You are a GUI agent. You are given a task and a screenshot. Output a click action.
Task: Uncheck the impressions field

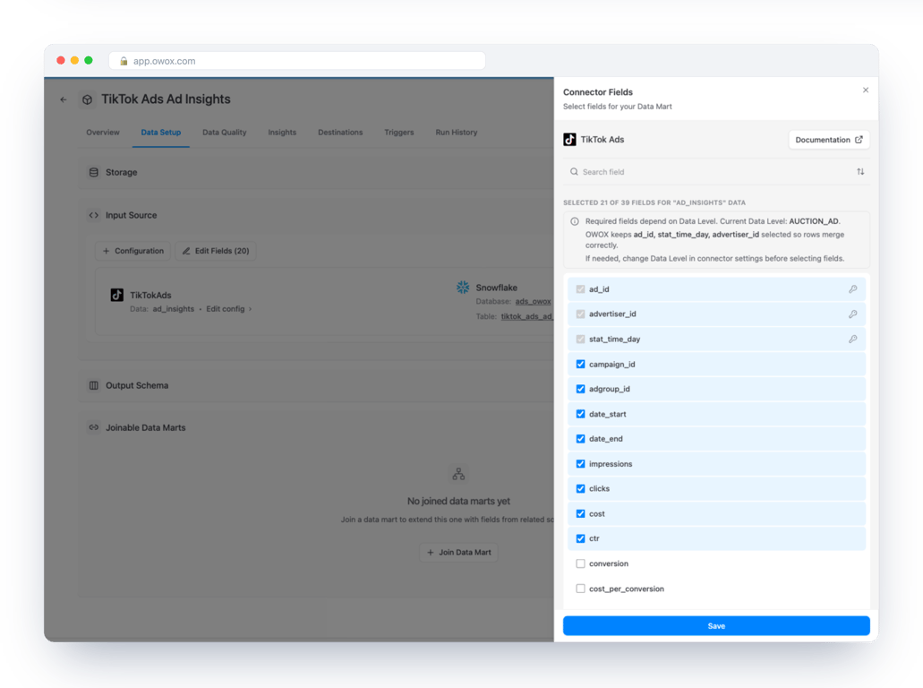tap(580, 463)
